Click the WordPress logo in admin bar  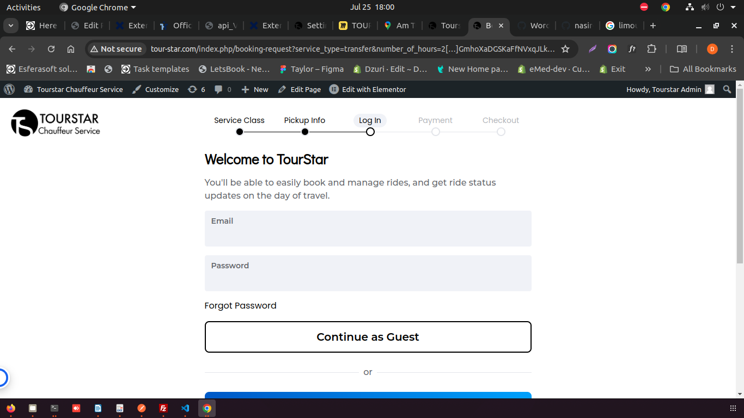pos(9,89)
